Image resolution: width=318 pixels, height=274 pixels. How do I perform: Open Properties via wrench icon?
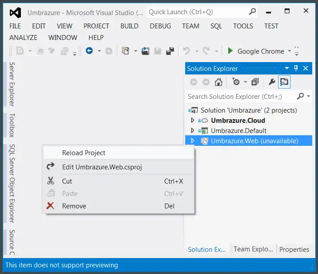pos(272,82)
